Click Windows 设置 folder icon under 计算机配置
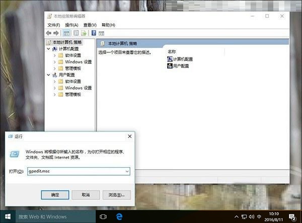The height and width of the screenshot is (223, 302). pyautogui.click(x=61, y=62)
